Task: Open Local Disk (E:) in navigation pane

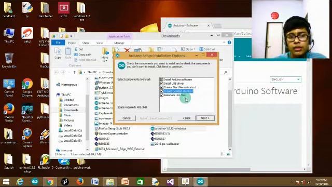Action: coord(71,141)
